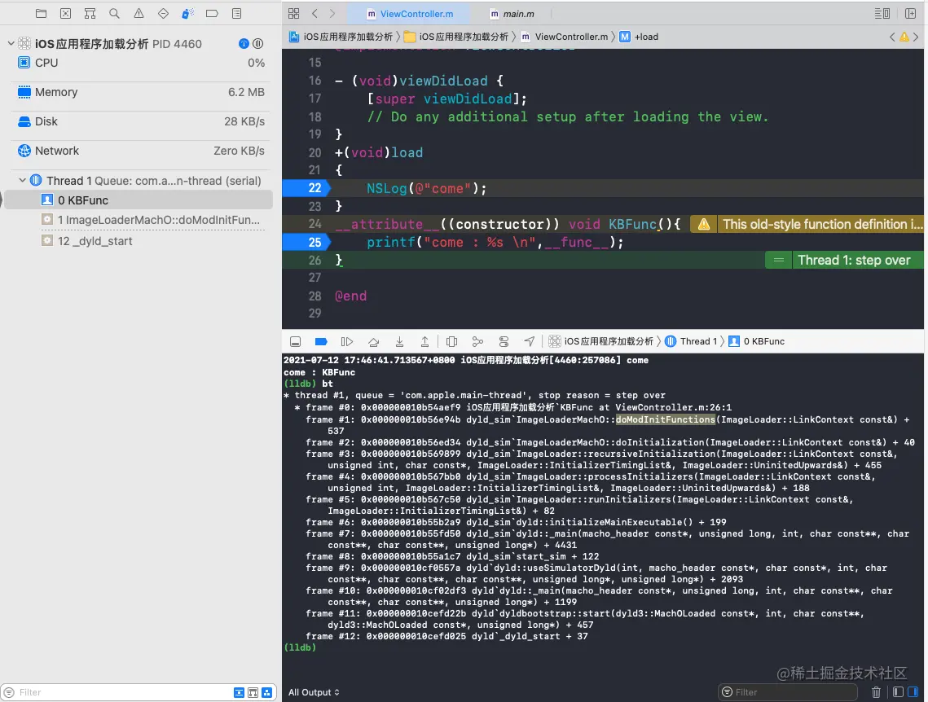
Task: Debug view hierarchy icon
Action: pyautogui.click(x=451, y=341)
